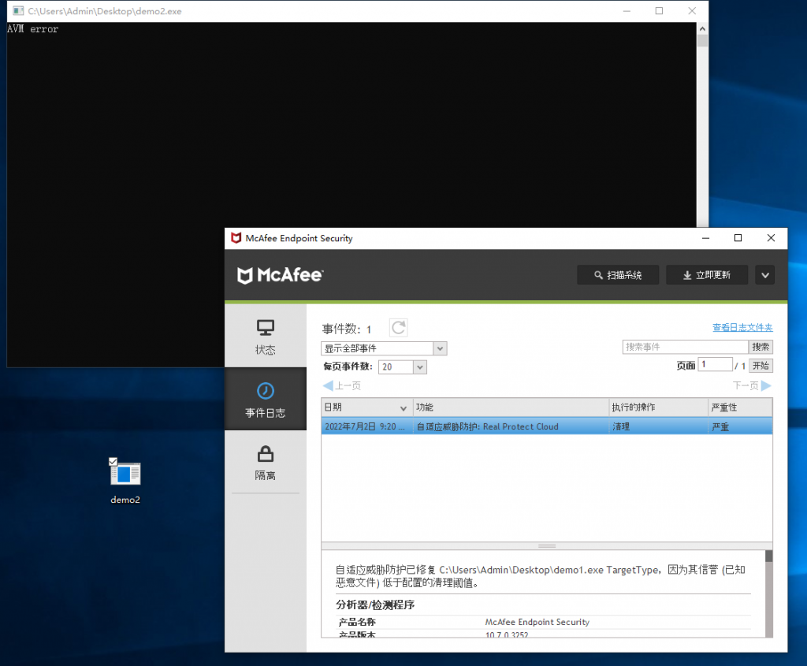The height and width of the screenshot is (666, 807).
Task: Go to next page 下一页
Action: 752,385
